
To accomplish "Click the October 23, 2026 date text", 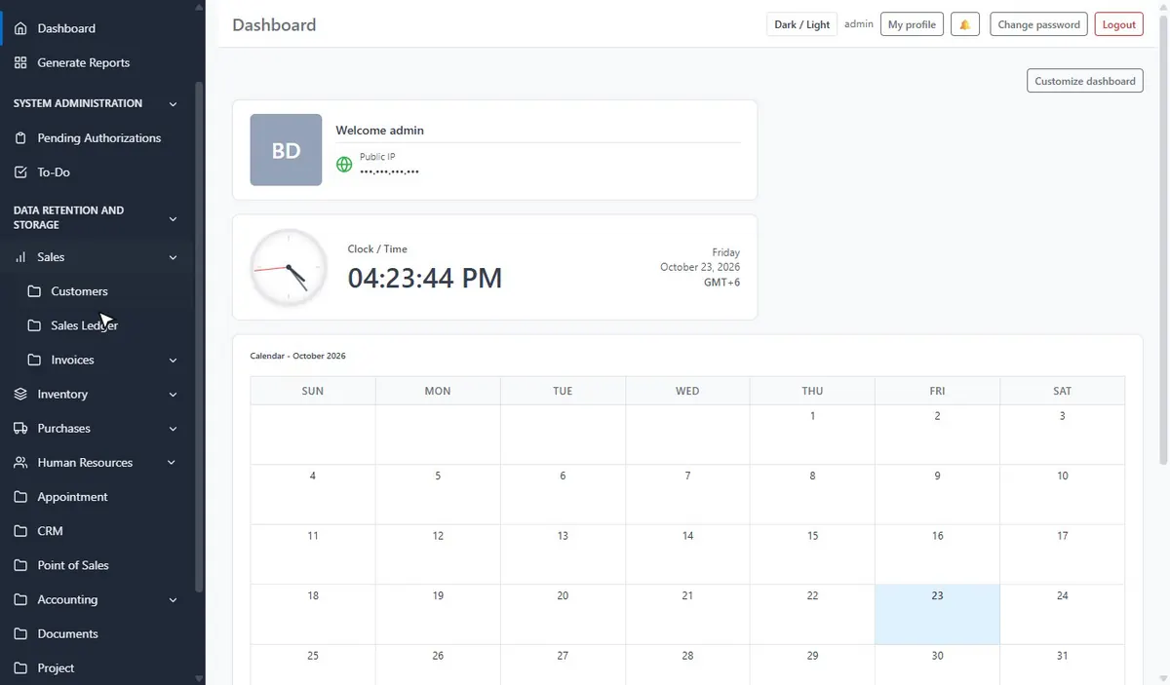I will pyautogui.click(x=700, y=267).
